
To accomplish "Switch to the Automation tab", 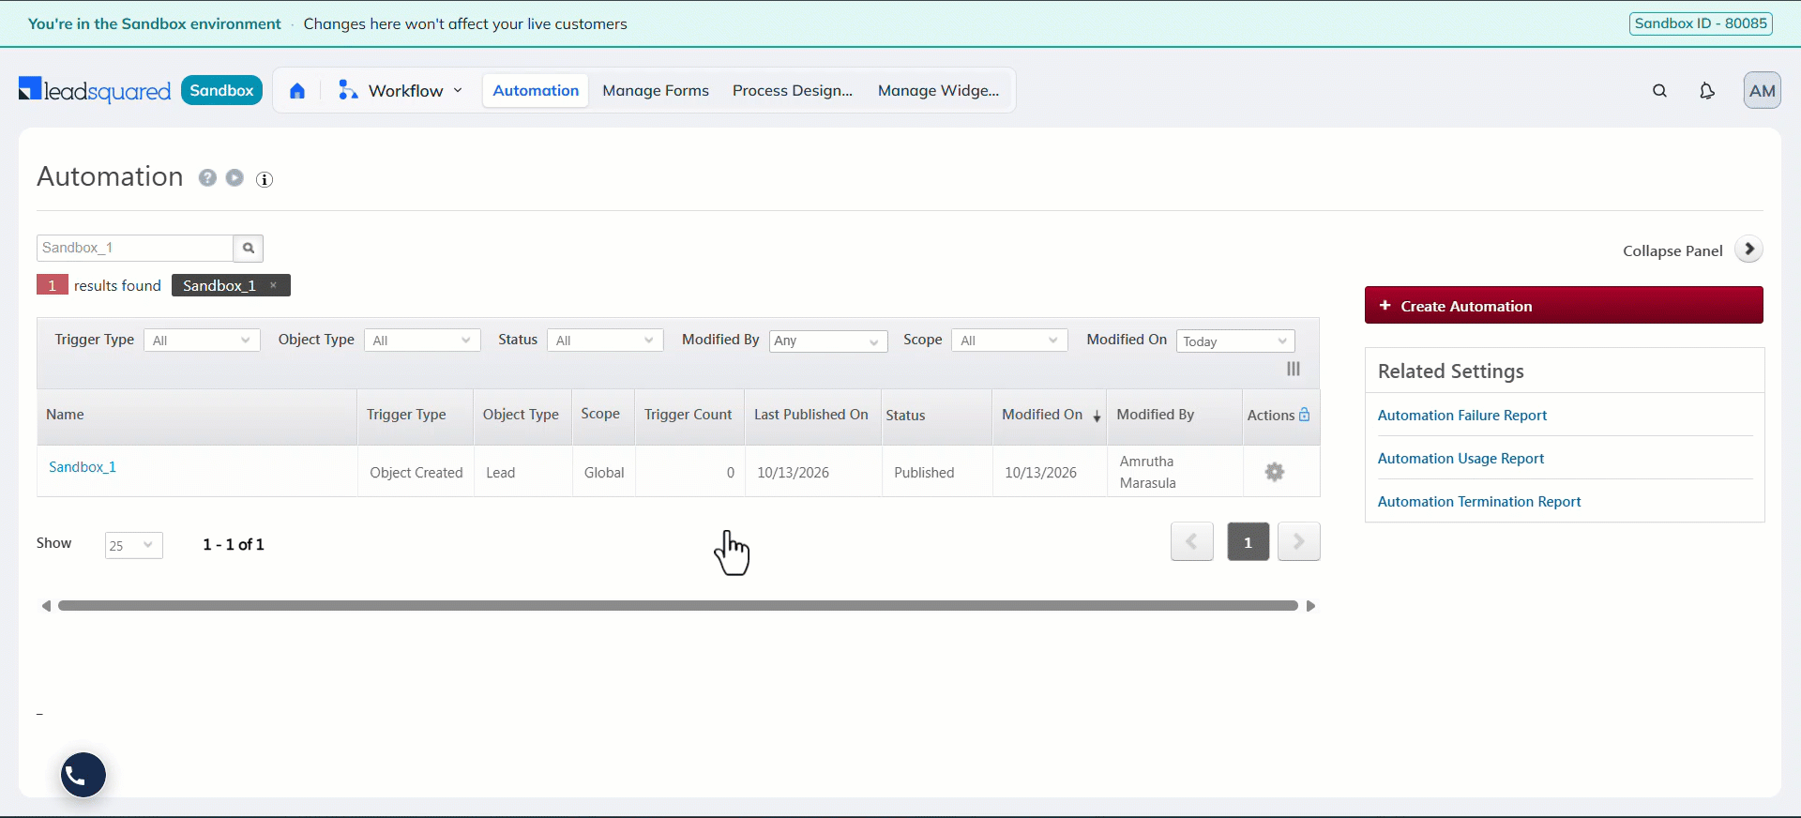I will tap(536, 91).
